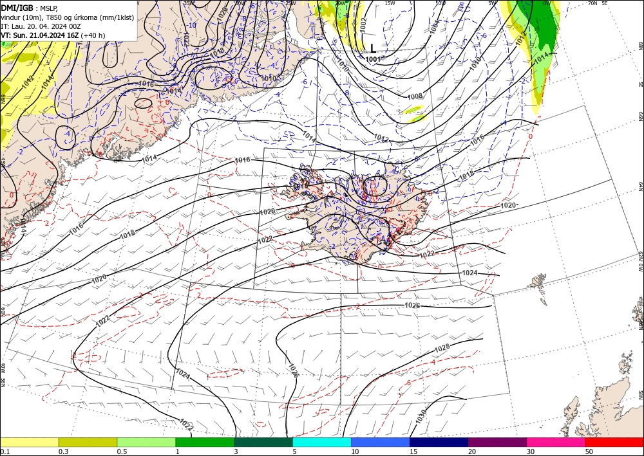Click the olive 0.3–0.5 legend color band

(88, 442)
